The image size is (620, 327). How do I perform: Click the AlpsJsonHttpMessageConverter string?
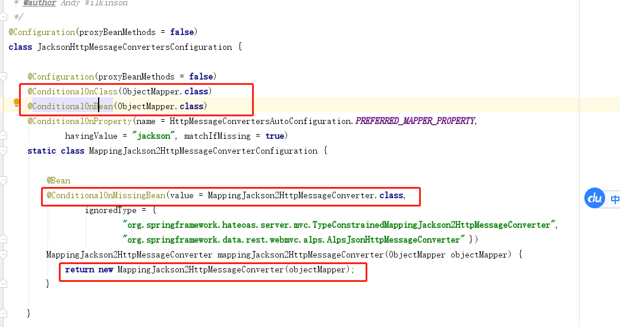294,240
